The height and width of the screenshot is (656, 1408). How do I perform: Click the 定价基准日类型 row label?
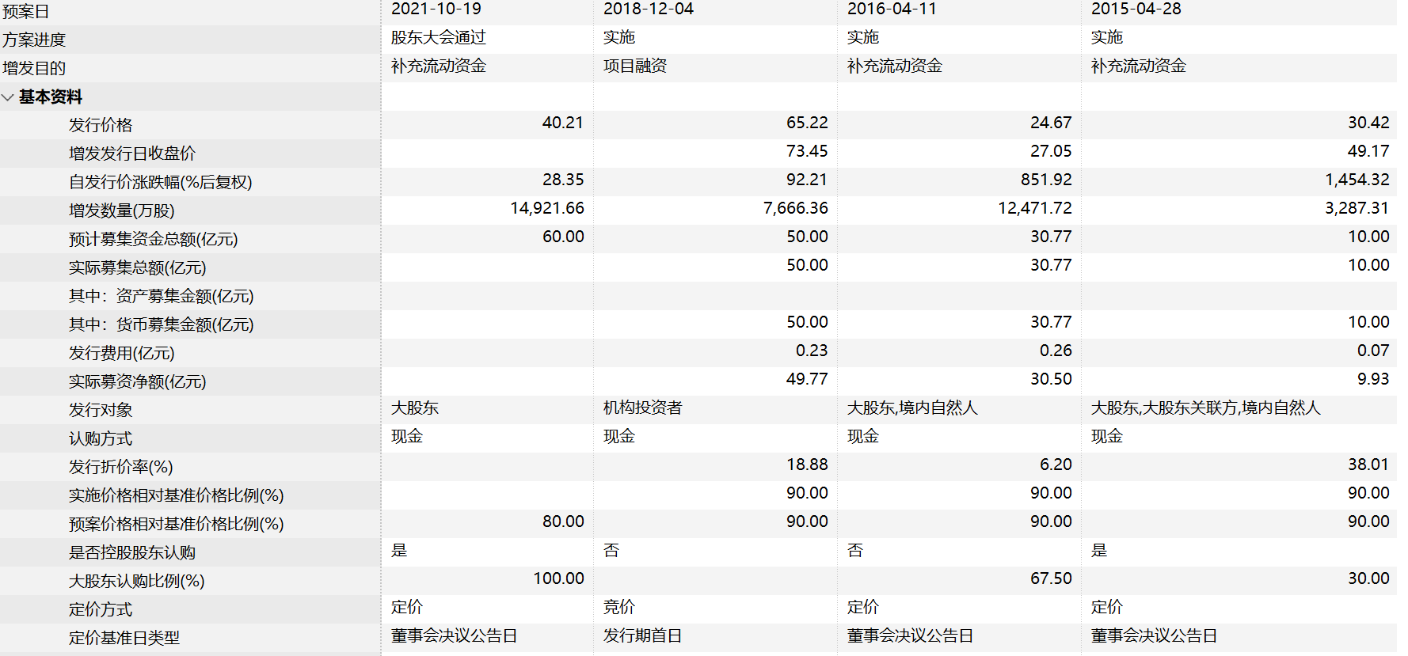(124, 638)
